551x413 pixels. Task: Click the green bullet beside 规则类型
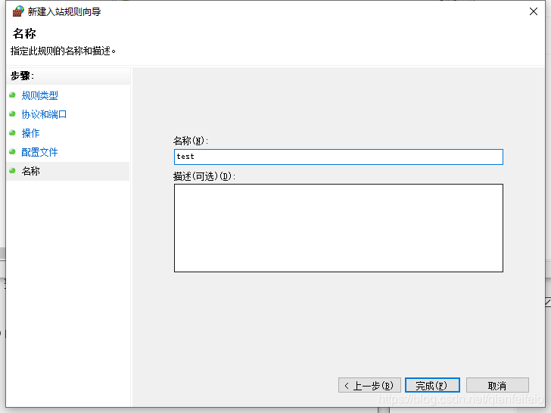[x=12, y=95]
